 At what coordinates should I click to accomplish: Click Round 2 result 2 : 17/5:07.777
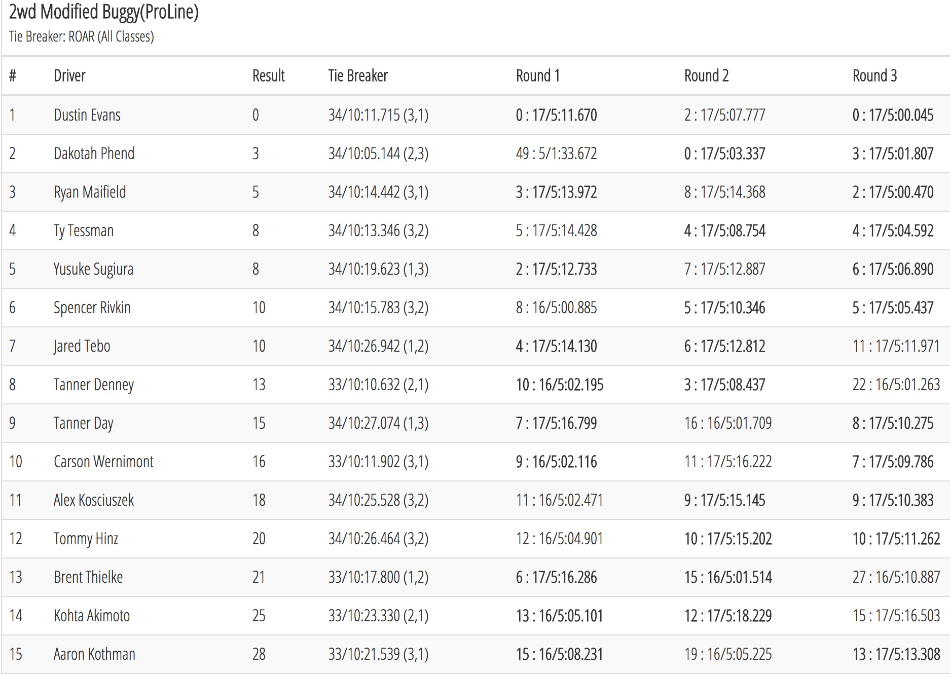pyautogui.click(x=725, y=115)
